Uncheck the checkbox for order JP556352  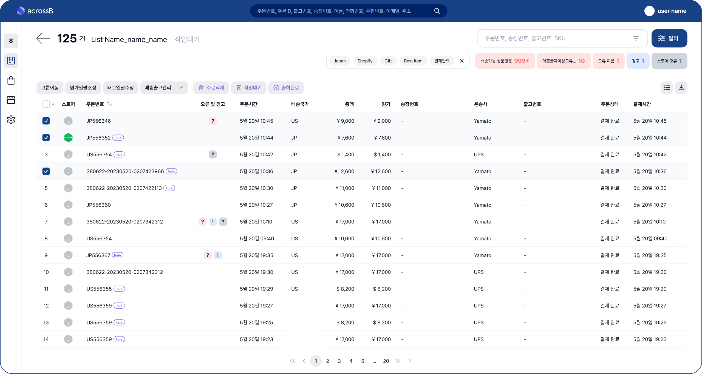pyautogui.click(x=46, y=138)
